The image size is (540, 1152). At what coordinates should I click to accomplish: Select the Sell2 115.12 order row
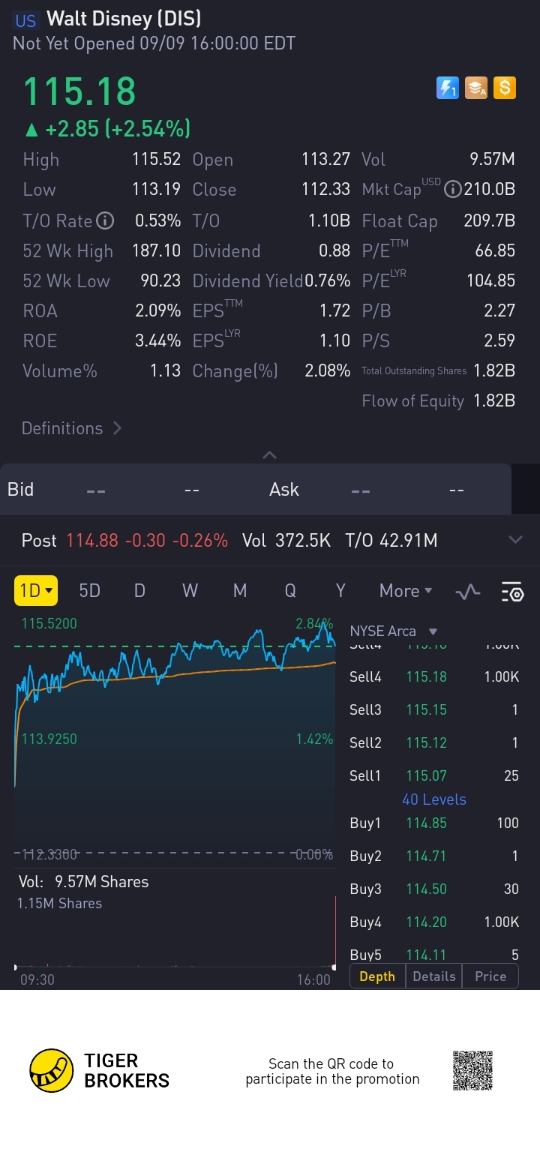(434, 742)
